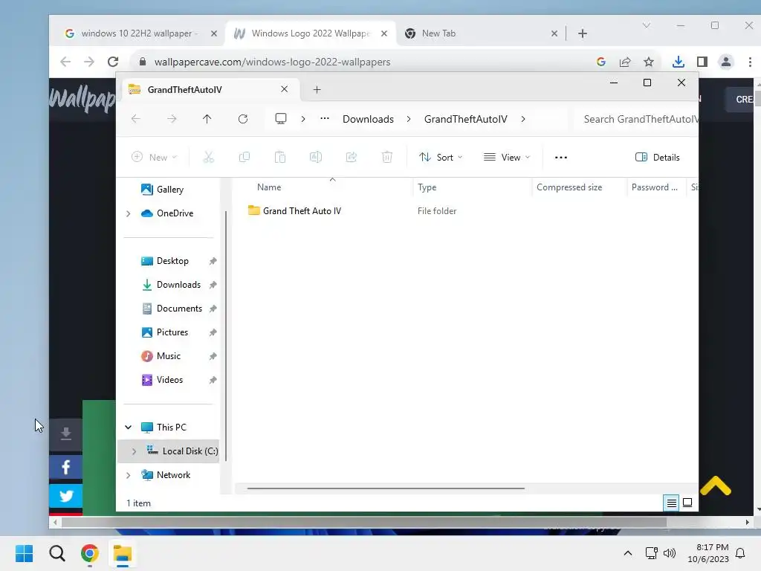The image size is (761, 571).
Task: Select Desktop in the navigation pane
Action: click(x=171, y=261)
